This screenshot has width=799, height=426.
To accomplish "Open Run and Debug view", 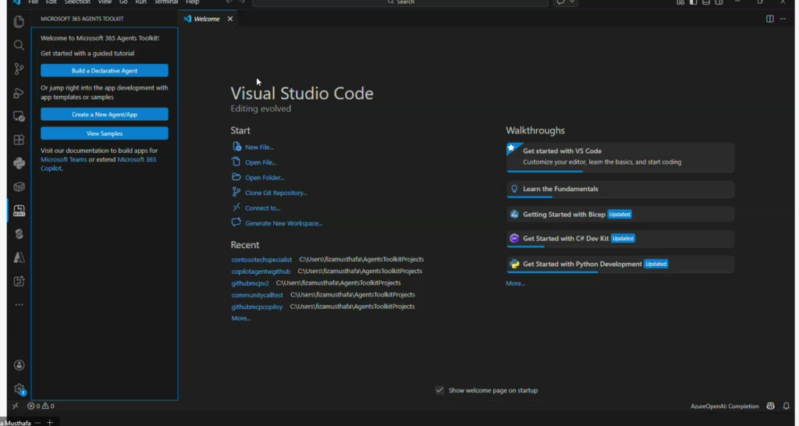I will coord(19,94).
